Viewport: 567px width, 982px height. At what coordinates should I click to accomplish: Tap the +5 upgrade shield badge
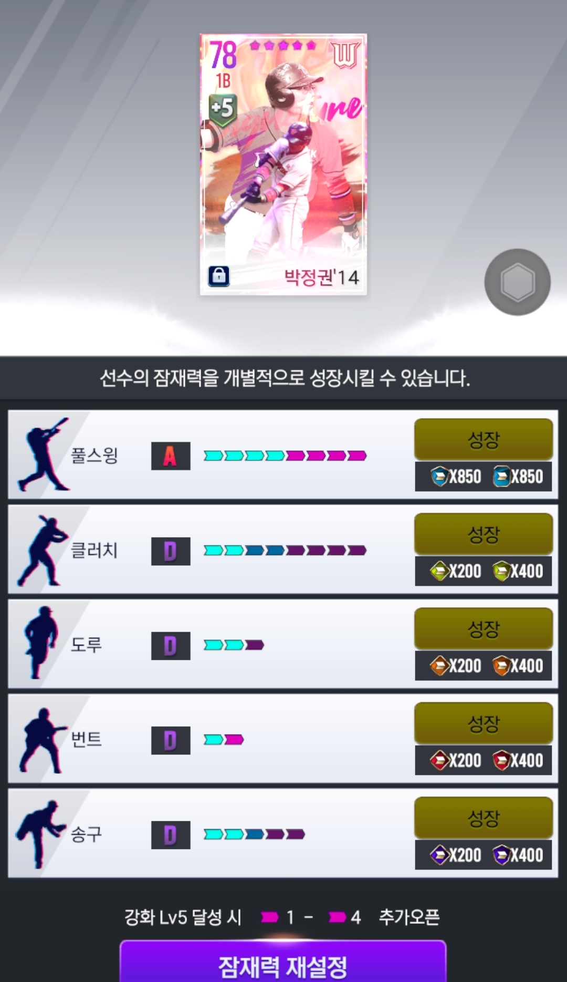pos(223,109)
